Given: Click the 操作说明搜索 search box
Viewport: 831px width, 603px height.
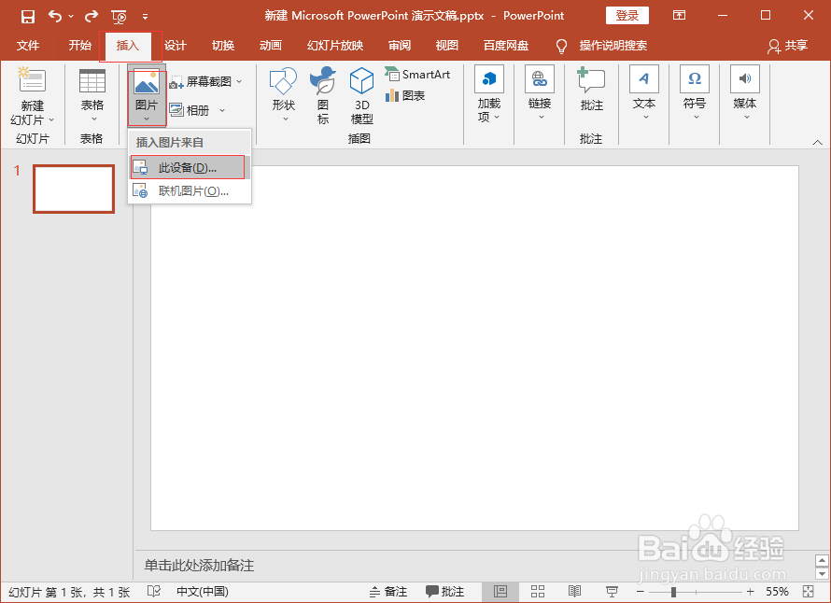Looking at the screenshot, I should click(x=613, y=46).
